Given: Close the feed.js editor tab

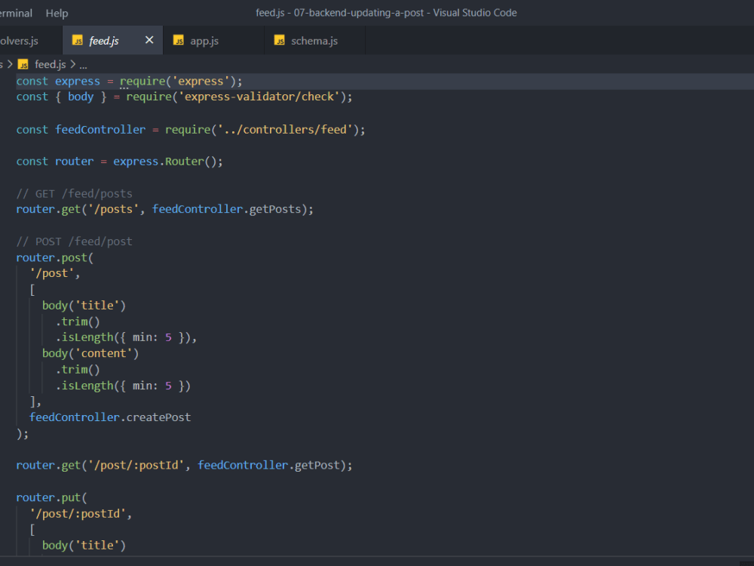Looking at the screenshot, I should [149, 40].
